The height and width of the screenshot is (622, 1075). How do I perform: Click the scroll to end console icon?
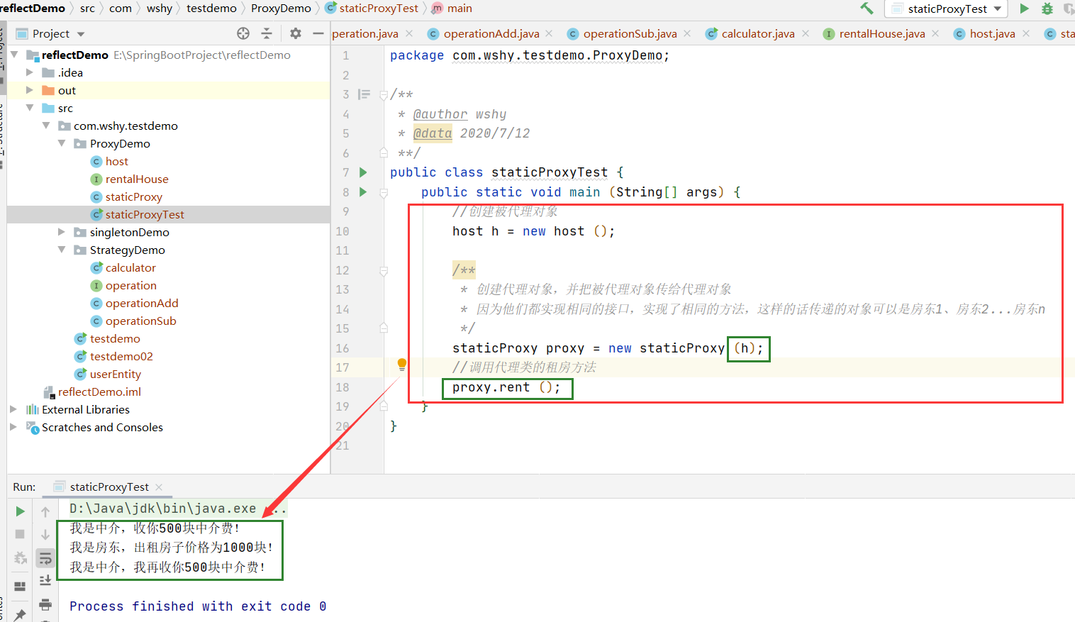pos(45,581)
